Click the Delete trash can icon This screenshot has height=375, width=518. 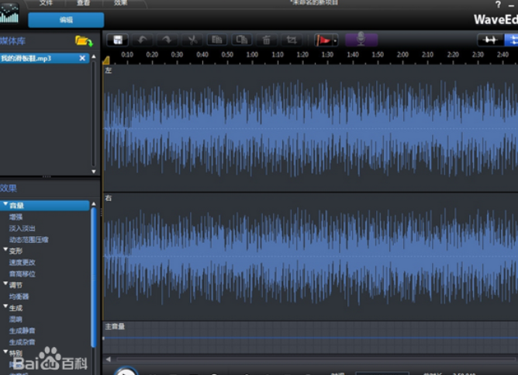tap(266, 40)
